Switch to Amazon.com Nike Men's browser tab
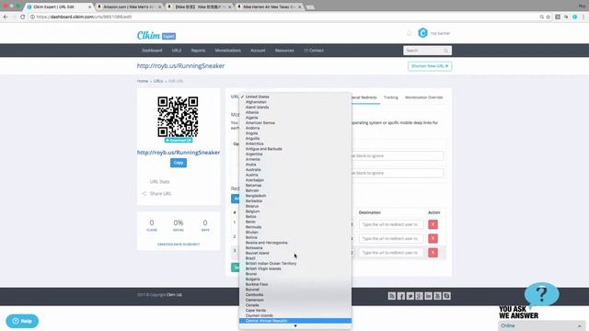 (129, 6)
